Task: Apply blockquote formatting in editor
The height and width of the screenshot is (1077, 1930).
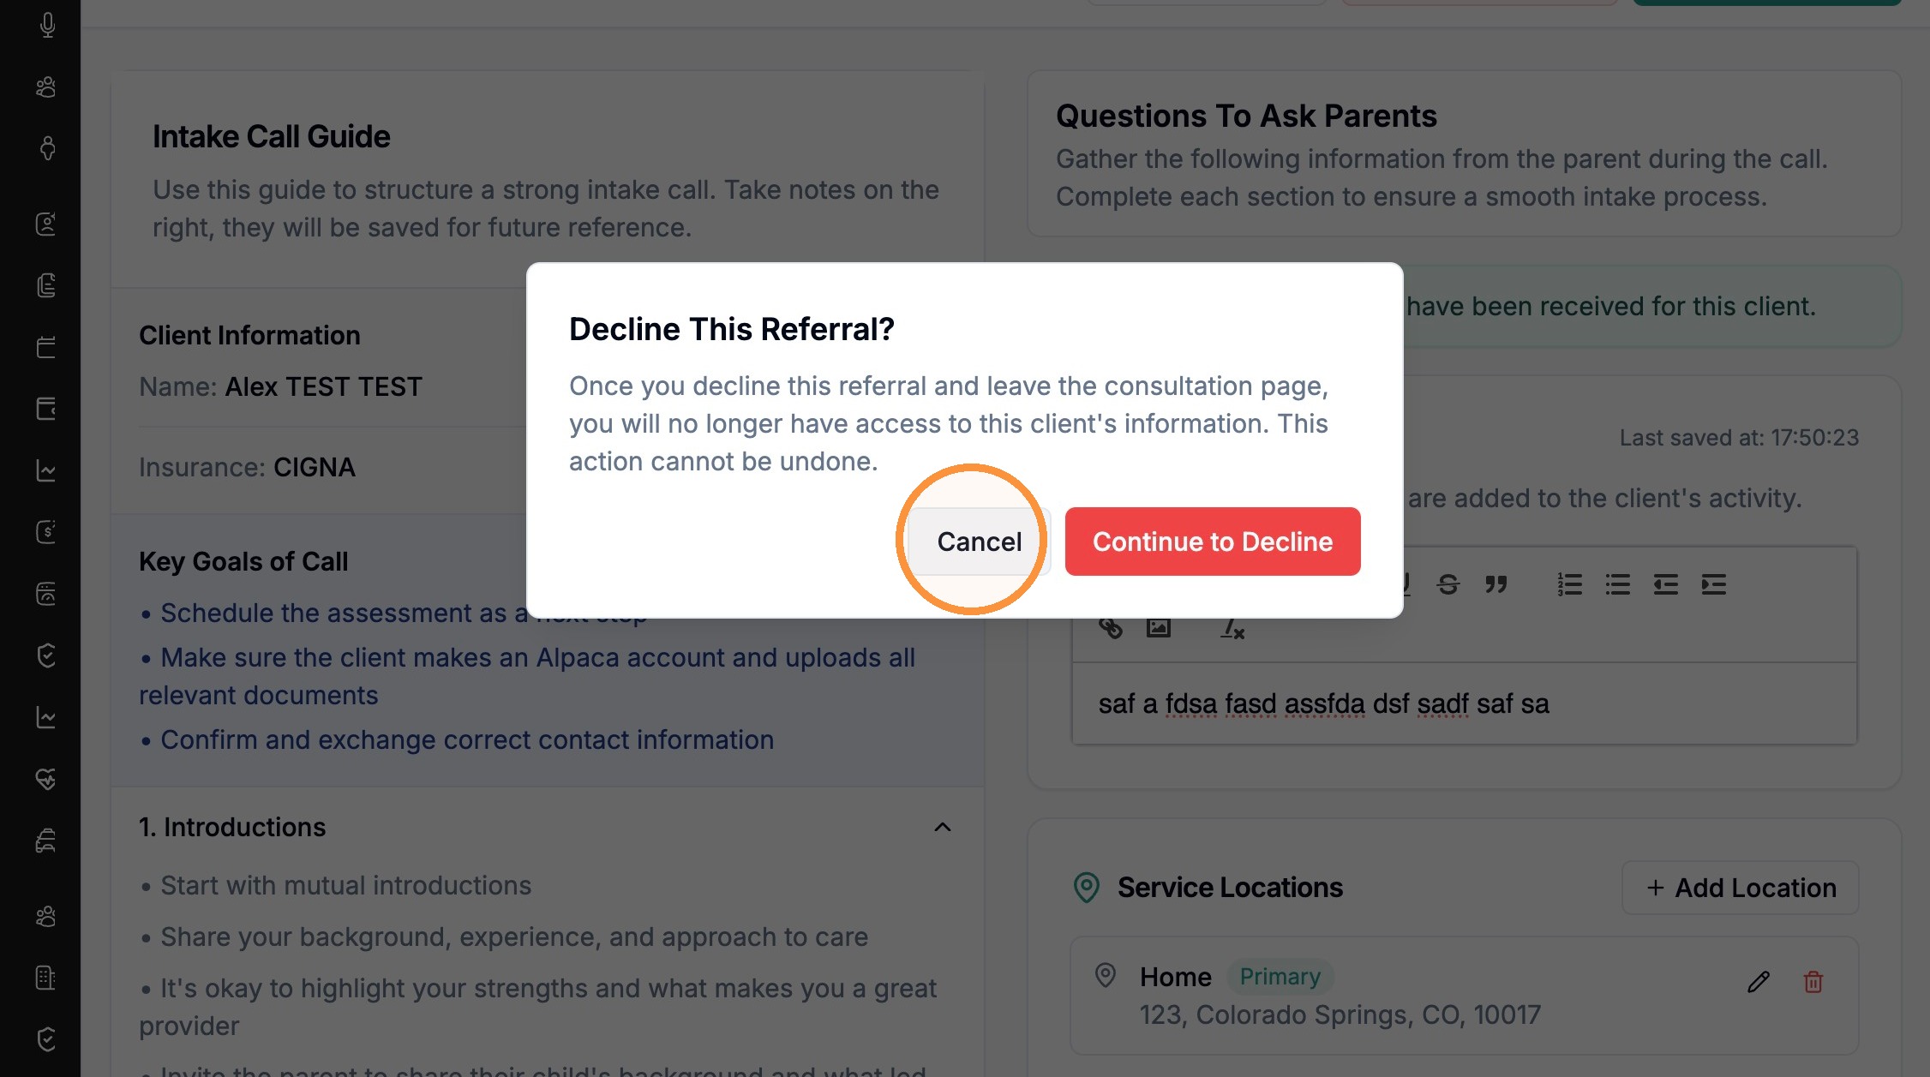Action: click(1496, 584)
